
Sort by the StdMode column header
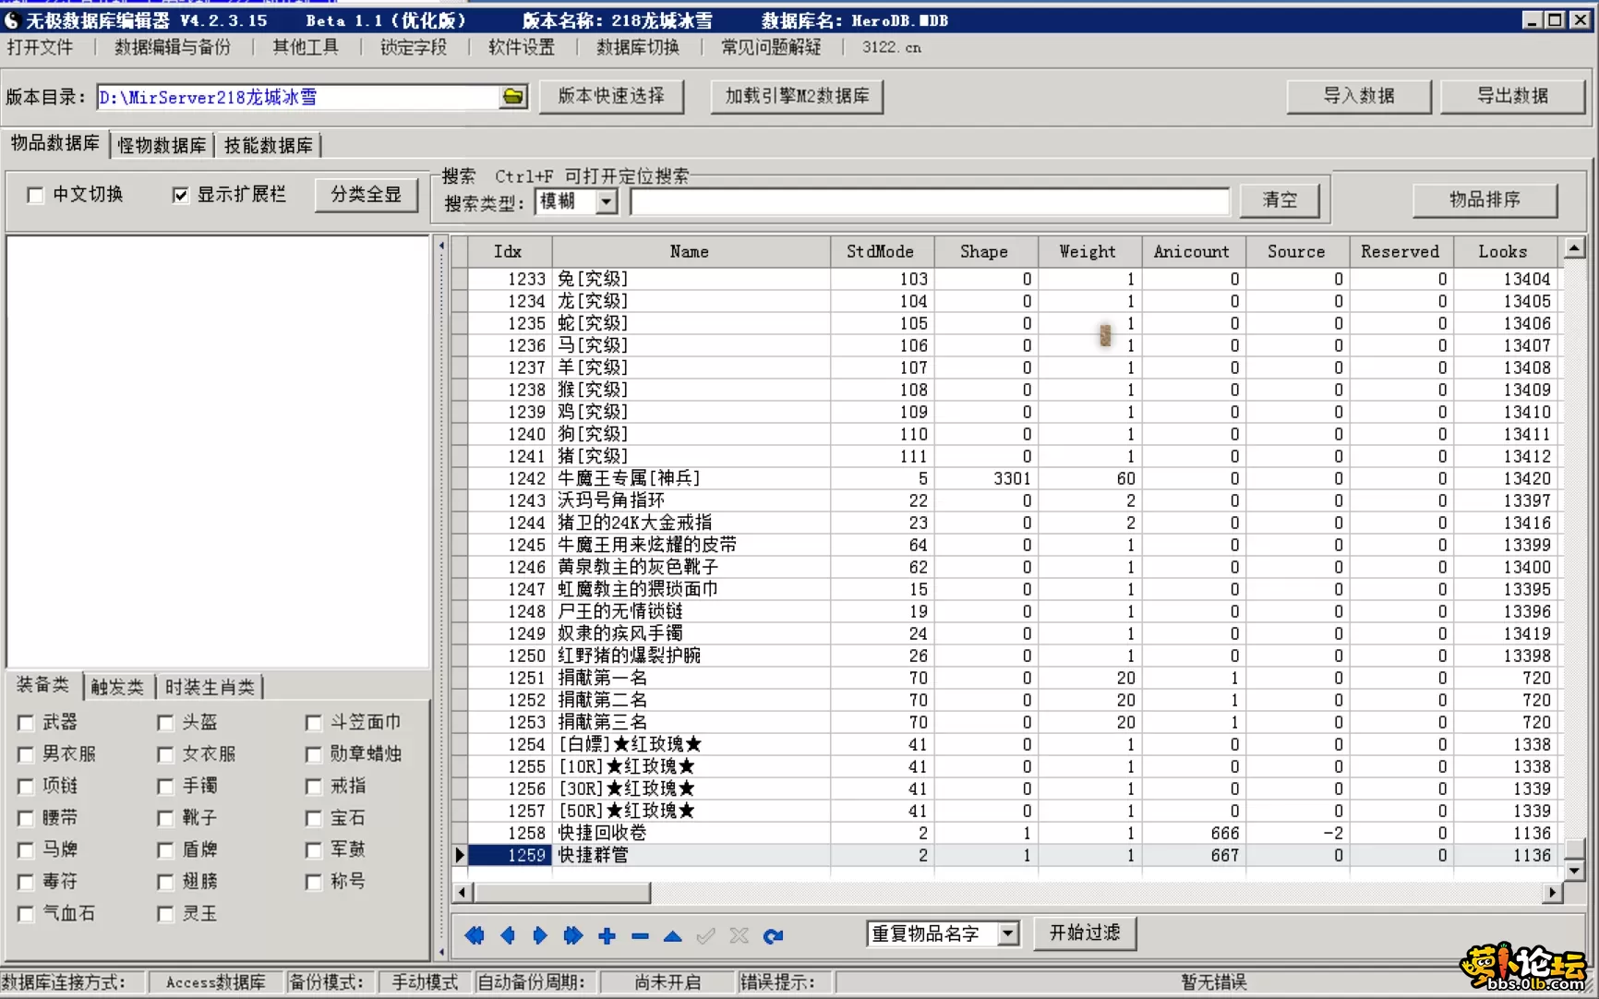pyautogui.click(x=881, y=251)
